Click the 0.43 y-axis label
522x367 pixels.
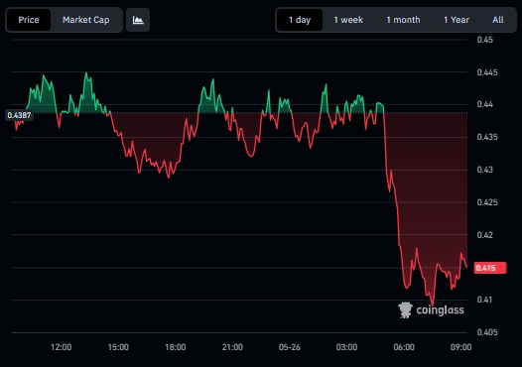click(x=484, y=170)
